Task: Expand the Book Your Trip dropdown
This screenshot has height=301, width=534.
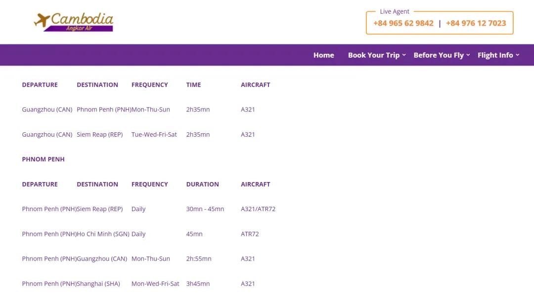Action: point(376,55)
